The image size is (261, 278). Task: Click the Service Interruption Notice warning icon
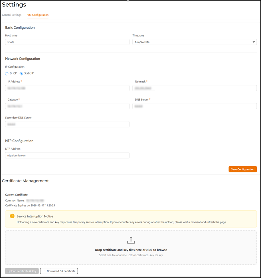point(12,216)
